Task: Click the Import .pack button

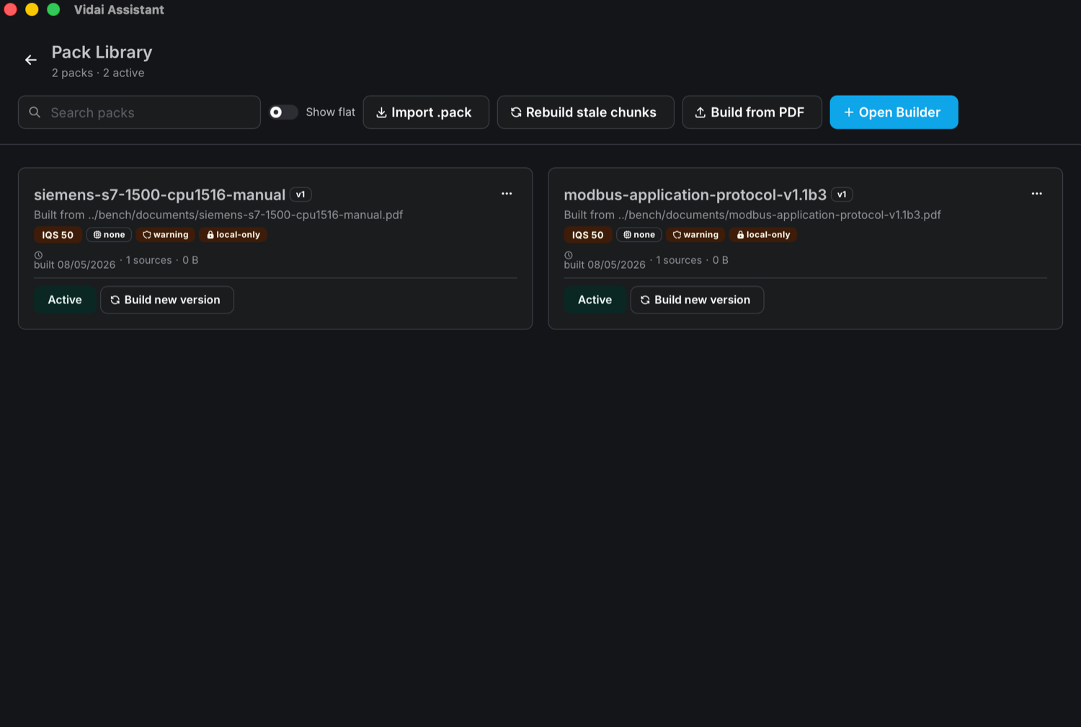Action: [x=426, y=112]
